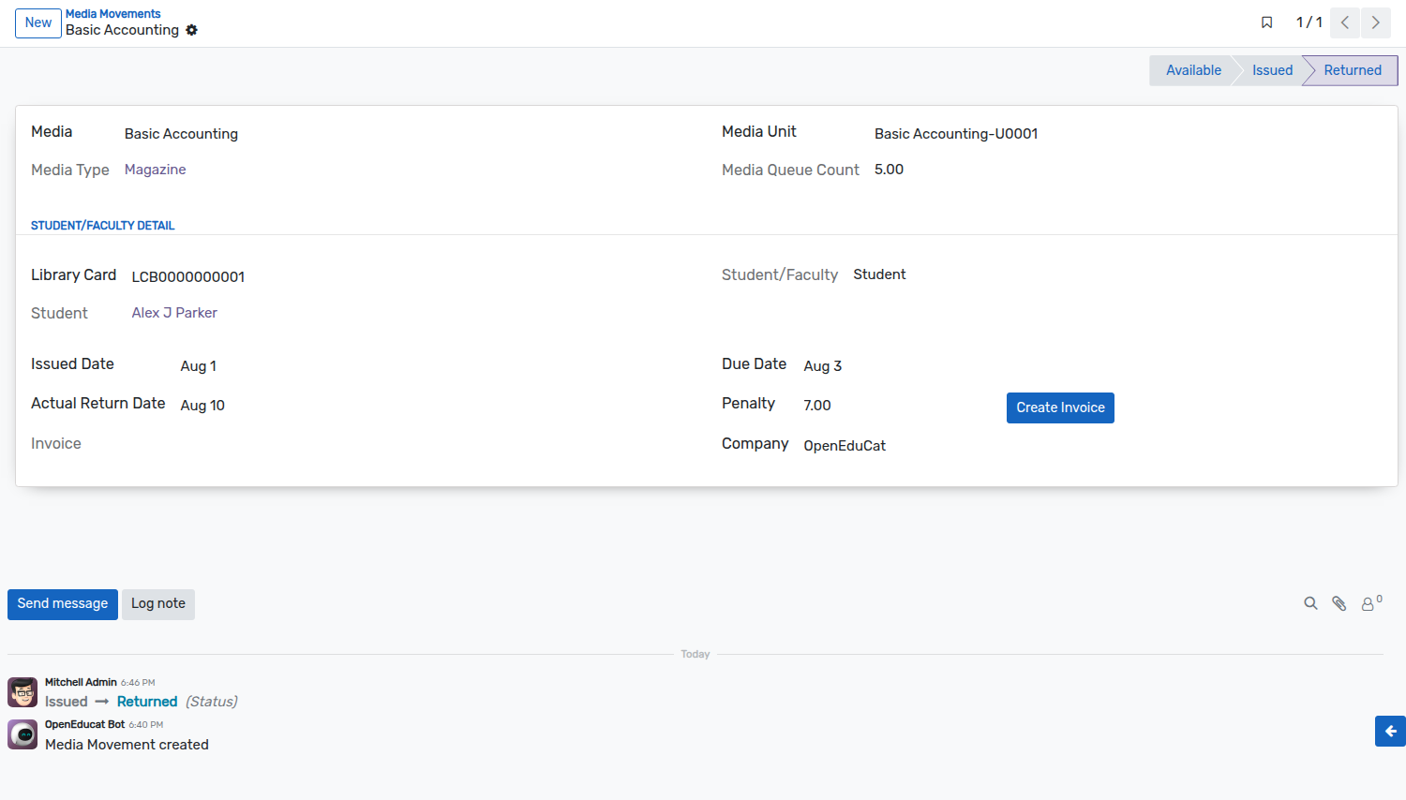This screenshot has height=800, width=1406.
Task: Click the Company field OpenEduCat
Action: 845,446
